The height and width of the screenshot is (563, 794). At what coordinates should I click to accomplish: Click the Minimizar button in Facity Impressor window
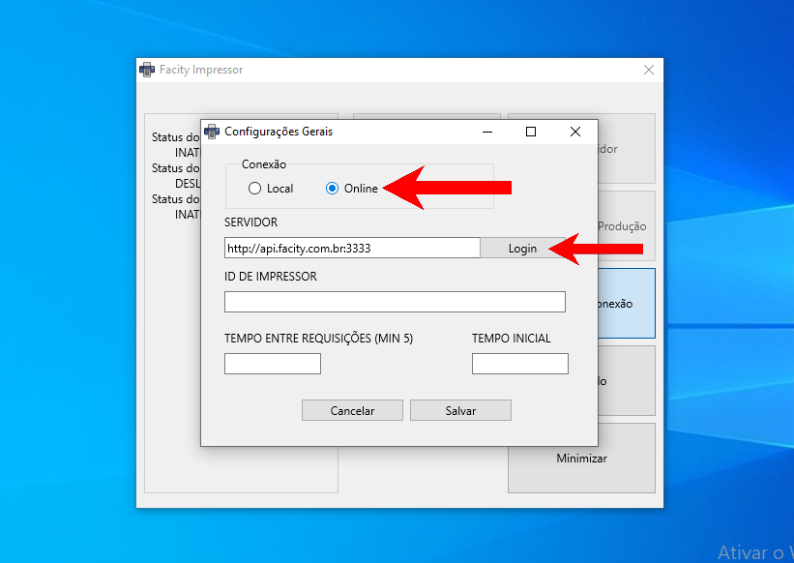click(581, 459)
